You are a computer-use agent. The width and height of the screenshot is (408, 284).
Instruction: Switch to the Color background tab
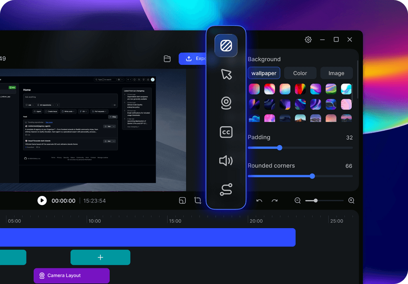300,73
